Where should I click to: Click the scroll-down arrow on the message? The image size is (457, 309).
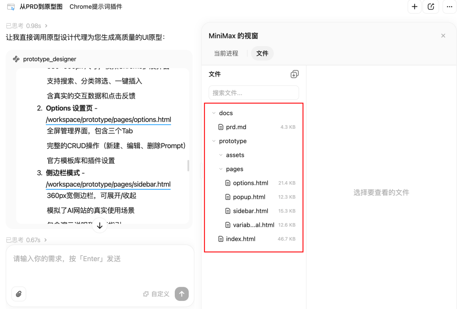pyautogui.click(x=99, y=226)
